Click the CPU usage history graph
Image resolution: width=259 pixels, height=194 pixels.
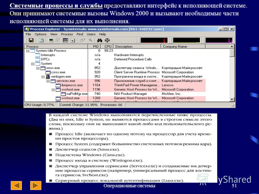point(154,40)
